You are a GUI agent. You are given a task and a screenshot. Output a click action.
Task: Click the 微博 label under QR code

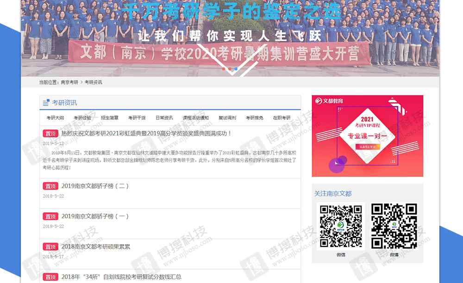tap(394, 255)
